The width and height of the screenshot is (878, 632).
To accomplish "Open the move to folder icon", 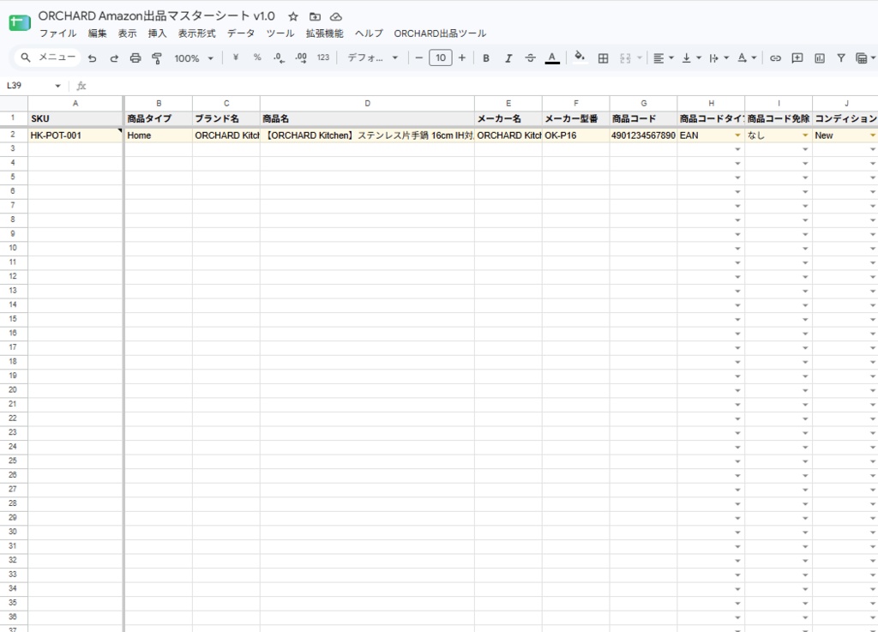I will pyautogui.click(x=315, y=17).
